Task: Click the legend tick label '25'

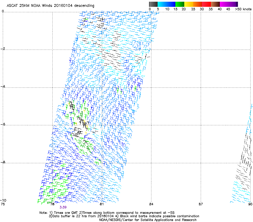Action: click(193, 9)
